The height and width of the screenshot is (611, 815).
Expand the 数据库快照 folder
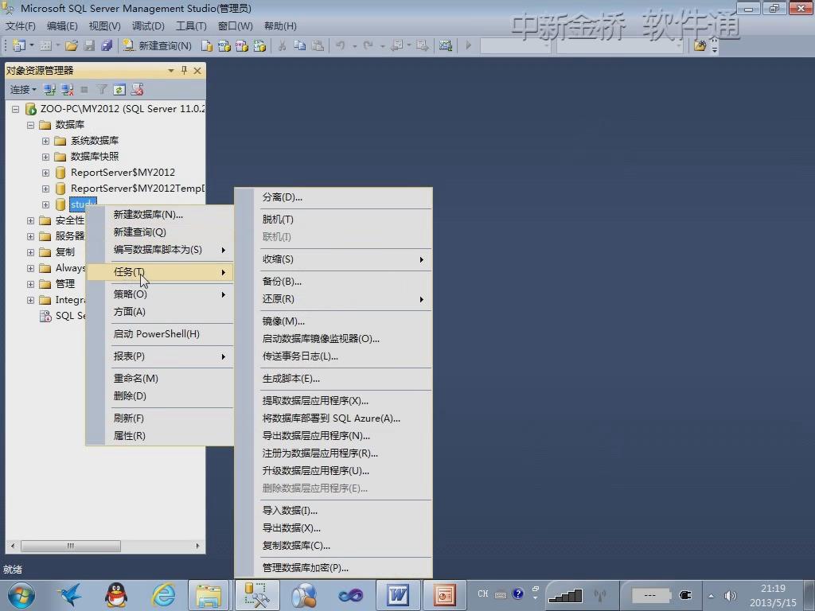(x=45, y=157)
